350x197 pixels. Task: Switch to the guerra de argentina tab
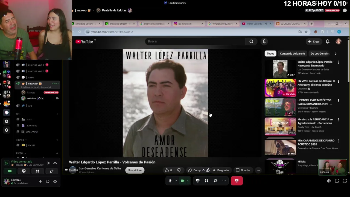[154, 24]
